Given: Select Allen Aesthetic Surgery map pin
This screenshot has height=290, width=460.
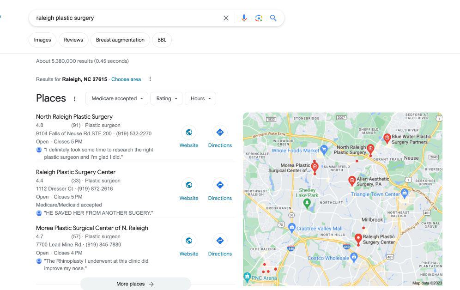Looking at the screenshot, I should (x=352, y=181).
